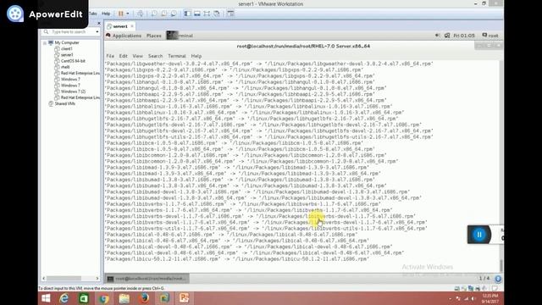The width and height of the screenshot is (542, 305).
Task: Open Internet Explorer from taskbar
Action: (64, 298)
